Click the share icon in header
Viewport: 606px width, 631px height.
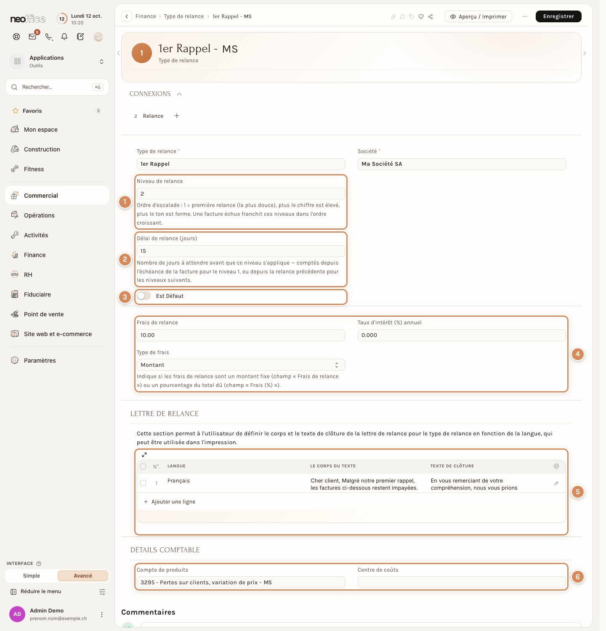(431, 16)
